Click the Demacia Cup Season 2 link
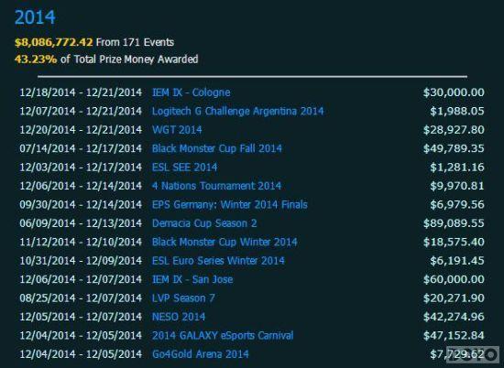This screenshot has width=504, height=368. pos(204,223)
